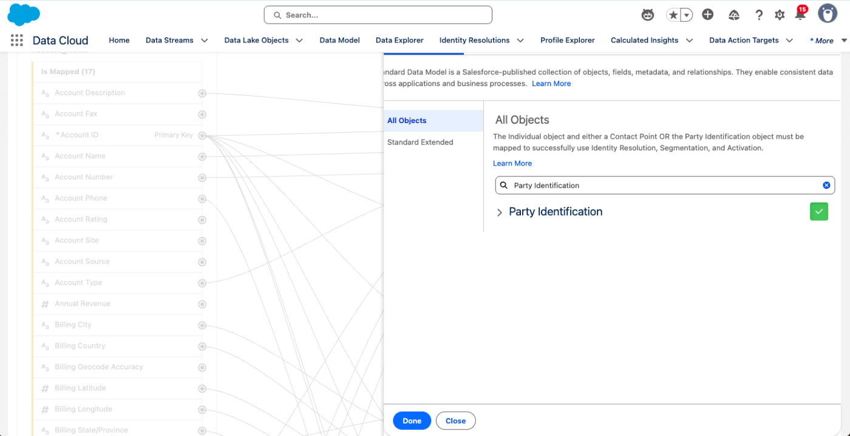Click Account Description mapping connector circle

click(202, 93)
